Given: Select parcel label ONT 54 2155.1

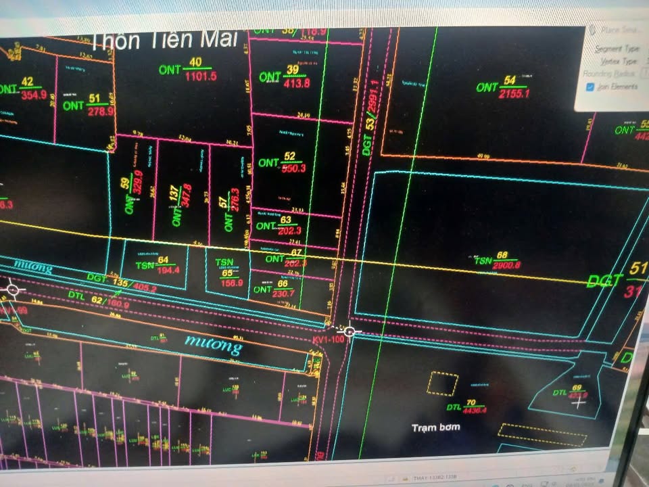Looking at the screenshot, I should (x=504, y=88).
